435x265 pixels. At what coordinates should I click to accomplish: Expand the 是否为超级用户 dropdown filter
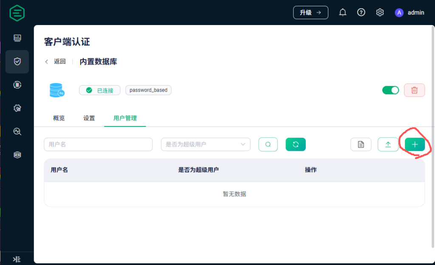206,144
